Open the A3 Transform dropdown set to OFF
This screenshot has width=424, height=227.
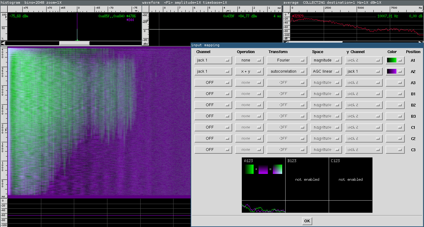tap(287, 83)
